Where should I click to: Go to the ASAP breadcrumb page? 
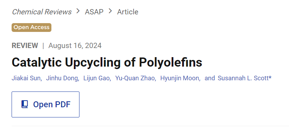tap(94, 12)
